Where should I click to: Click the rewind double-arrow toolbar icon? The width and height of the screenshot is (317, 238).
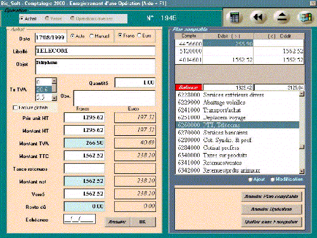click(x=258, y=17)
